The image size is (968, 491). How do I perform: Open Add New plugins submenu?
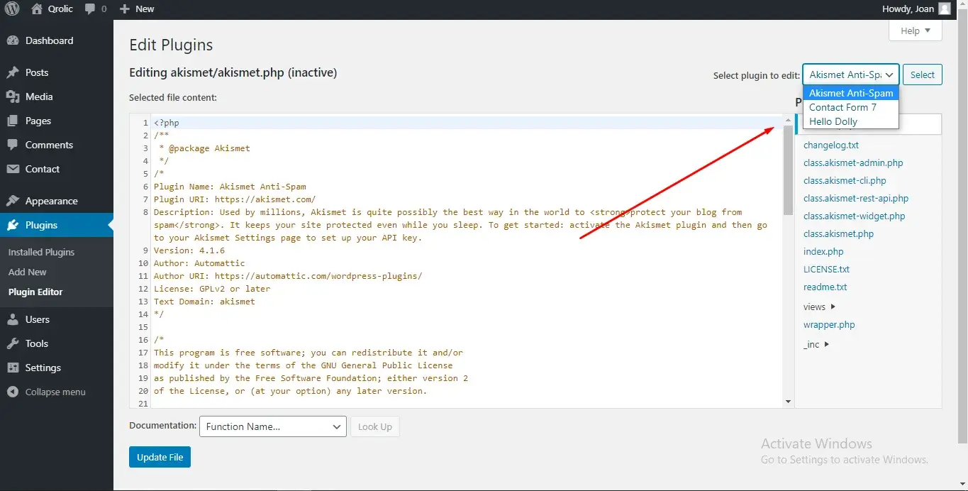point(28,272)
